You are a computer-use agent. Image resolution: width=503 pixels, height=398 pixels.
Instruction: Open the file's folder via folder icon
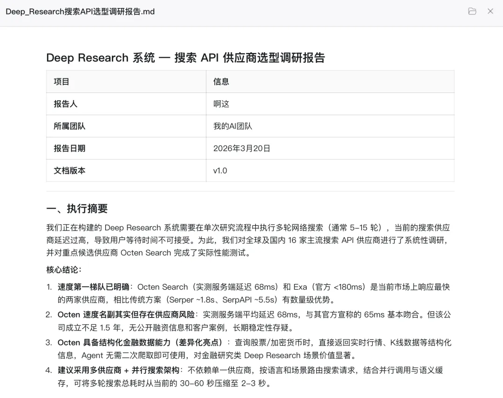click(472, 12)
